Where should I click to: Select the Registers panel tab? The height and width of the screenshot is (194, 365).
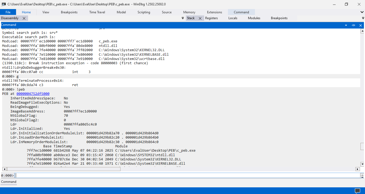point(211,18)
